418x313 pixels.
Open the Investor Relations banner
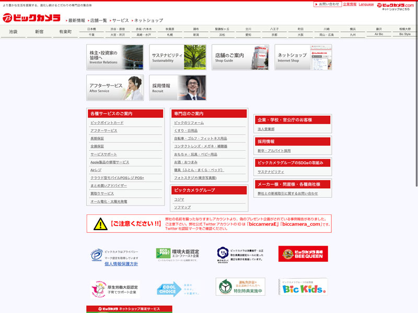coord(115,57)
